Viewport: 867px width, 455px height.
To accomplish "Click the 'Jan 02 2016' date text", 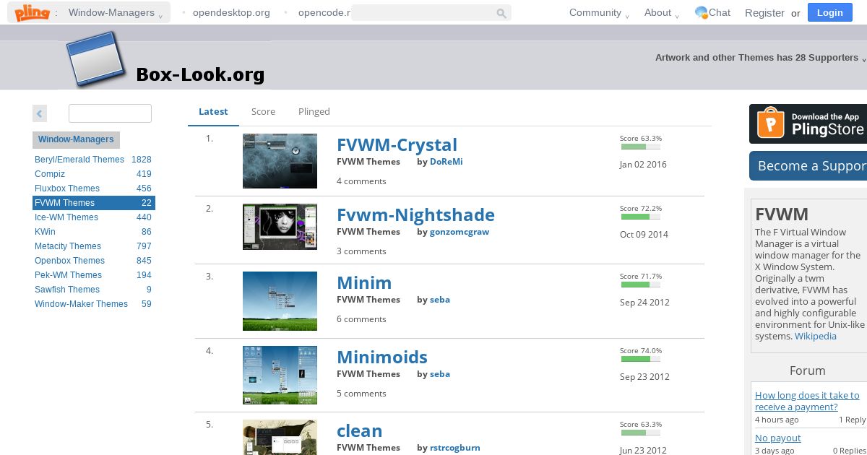I will (x=643, y=165).
